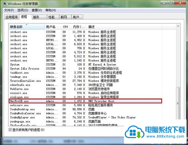Switch to the 用户 tab
Screen dimensions: 188x145
[x=77, y=17]
